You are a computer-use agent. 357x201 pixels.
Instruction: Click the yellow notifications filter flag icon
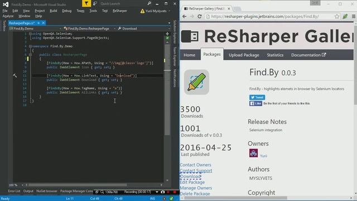[x=86, y=3]
